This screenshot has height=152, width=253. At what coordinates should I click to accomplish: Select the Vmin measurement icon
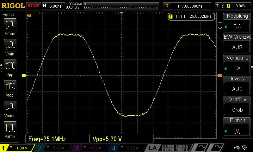(10, 45)
